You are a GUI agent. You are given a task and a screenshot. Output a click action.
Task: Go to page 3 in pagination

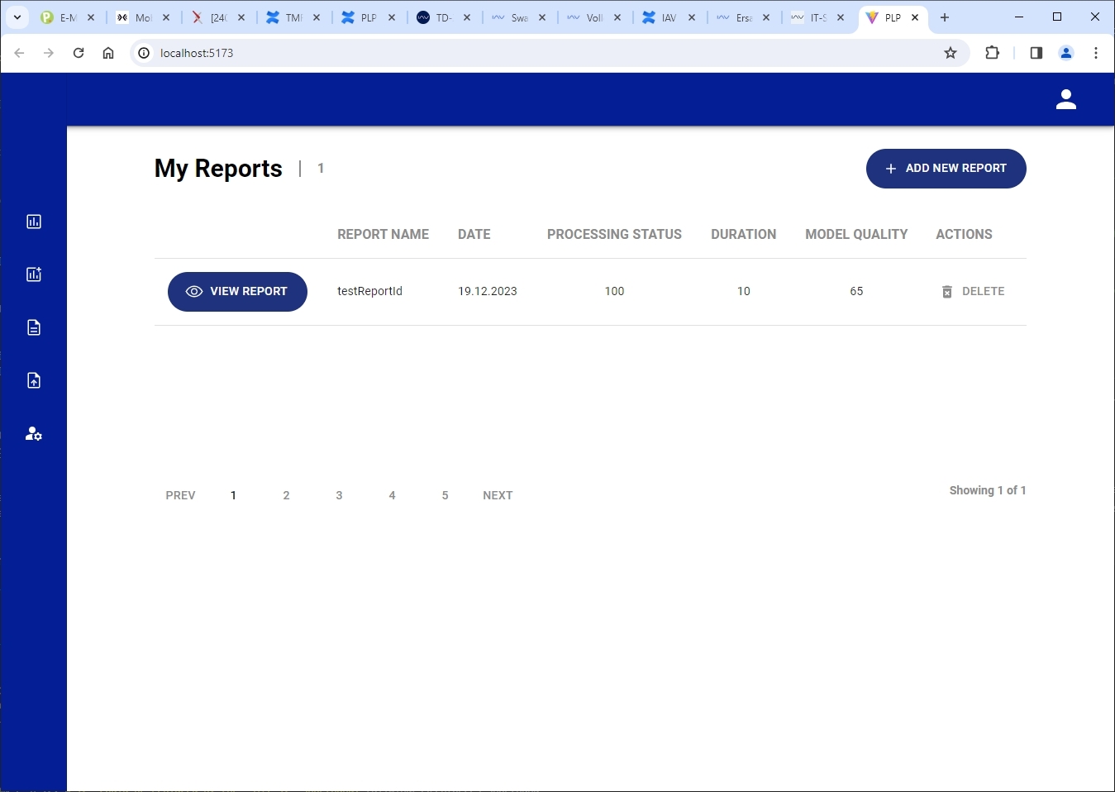pyautogui.click(x=339, y=495)
